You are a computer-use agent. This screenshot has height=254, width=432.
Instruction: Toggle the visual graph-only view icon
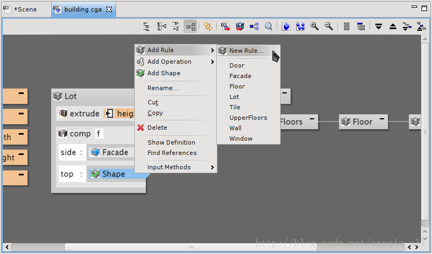click(190, 26)
